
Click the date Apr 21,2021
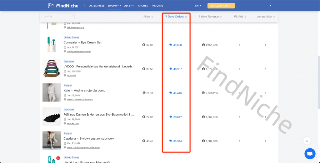(73, 47)
